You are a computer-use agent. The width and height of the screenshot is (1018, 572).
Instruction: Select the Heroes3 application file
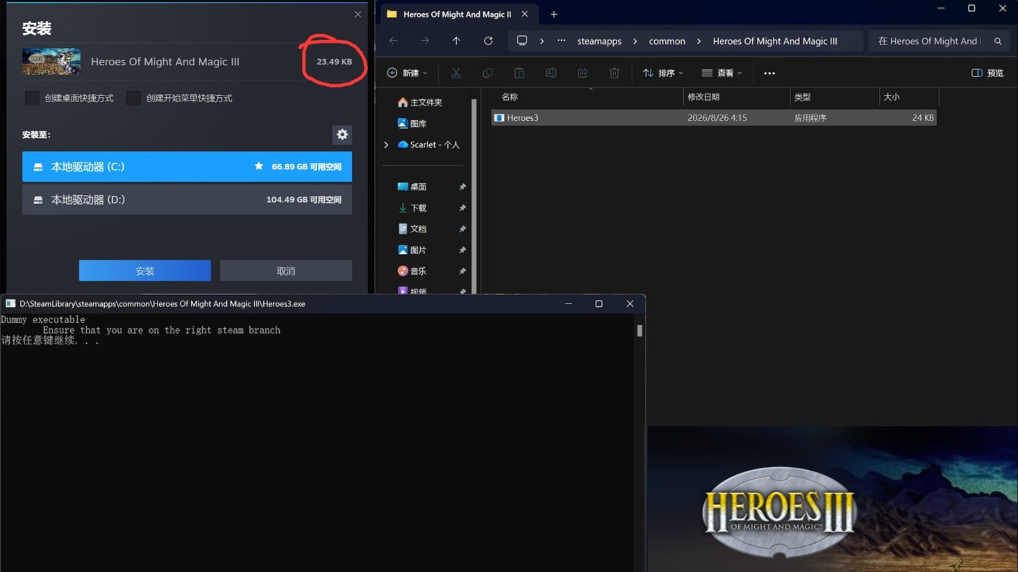(714, 118)
